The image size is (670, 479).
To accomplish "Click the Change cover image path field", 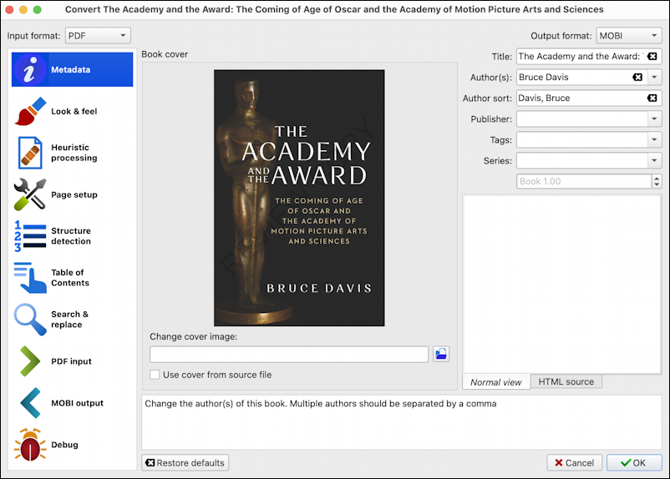I will click(x=289, y=355).
